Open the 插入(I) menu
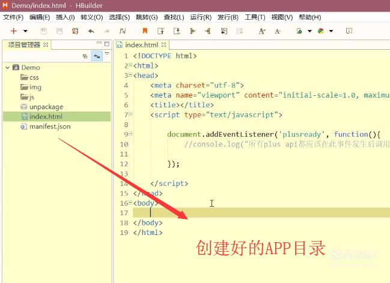 click(x=65, y=17)
